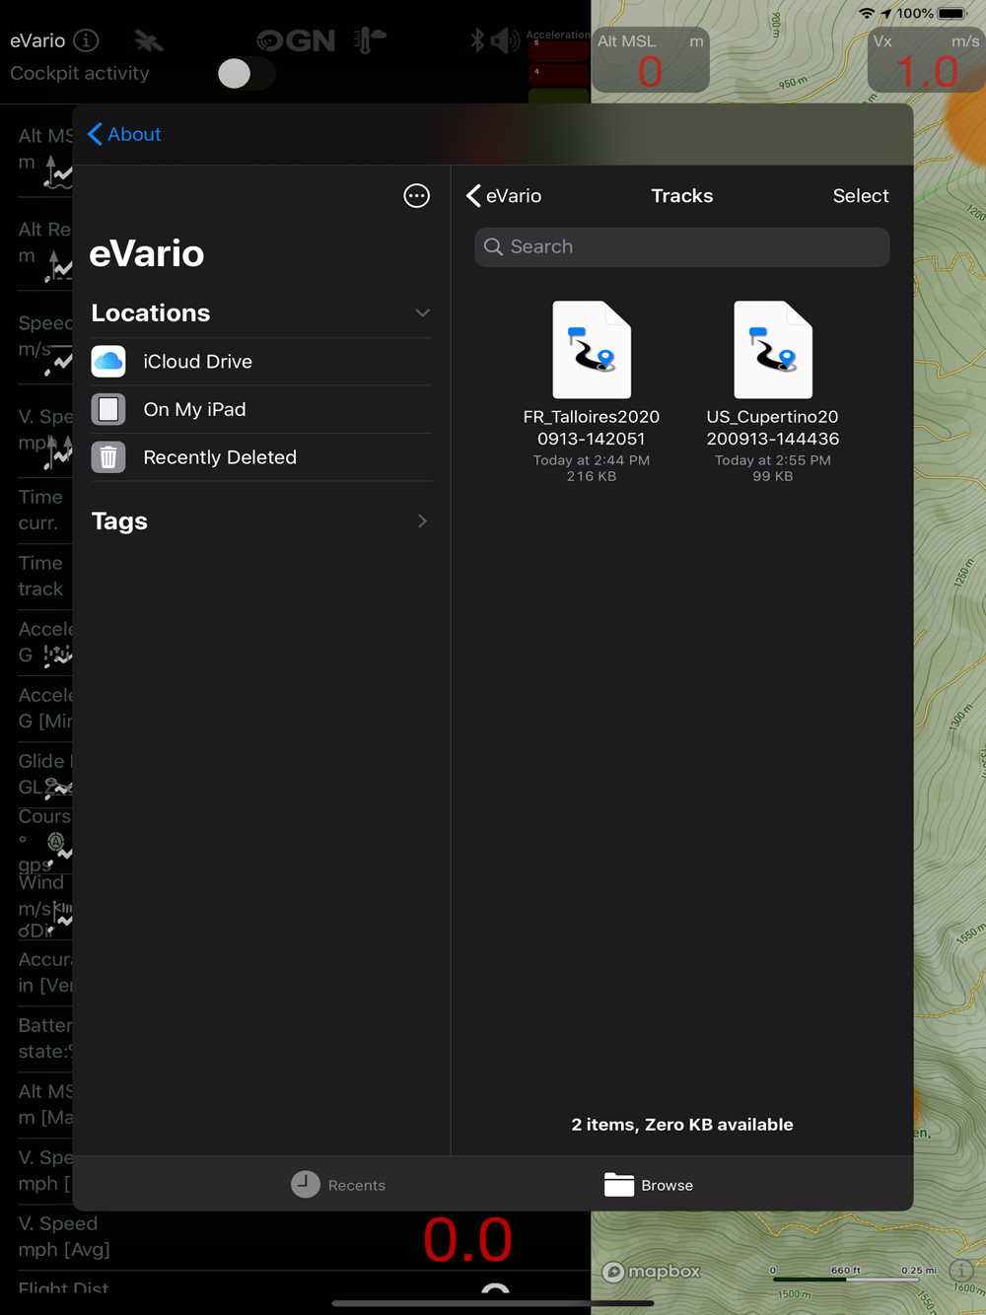Tap the mapbox logo on the map
The height and width of the screenshot is (1315, 986).
652,1272
